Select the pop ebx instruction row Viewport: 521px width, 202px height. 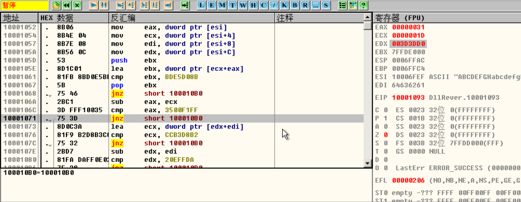(182, 85)
